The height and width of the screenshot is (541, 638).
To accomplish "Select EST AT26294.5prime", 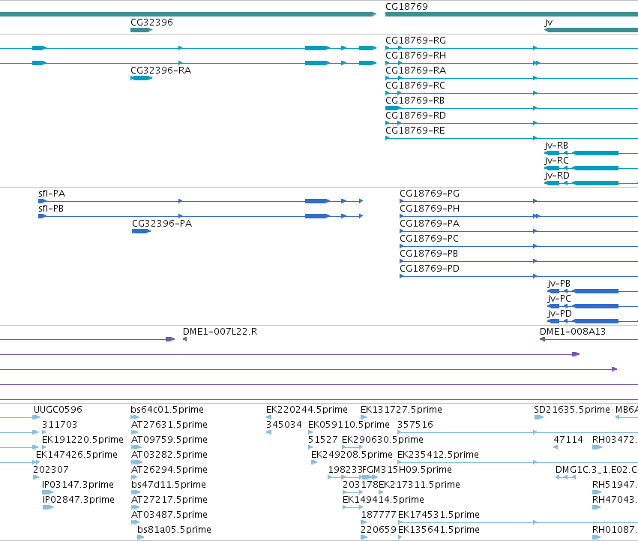I will click(169, 470).
